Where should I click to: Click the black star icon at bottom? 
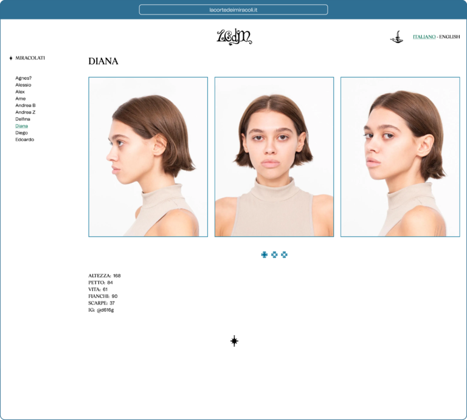pos(234,341)
